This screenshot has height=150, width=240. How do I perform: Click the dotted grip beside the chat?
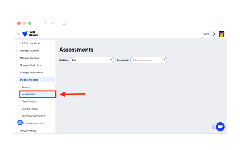(x=213, y=127)
